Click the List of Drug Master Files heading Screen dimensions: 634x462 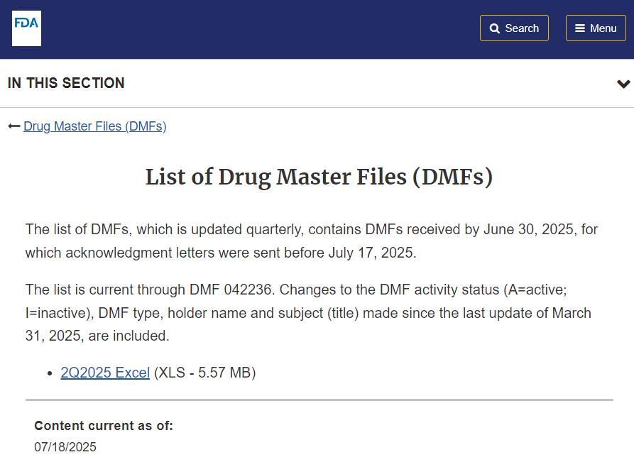click(319, 177)
